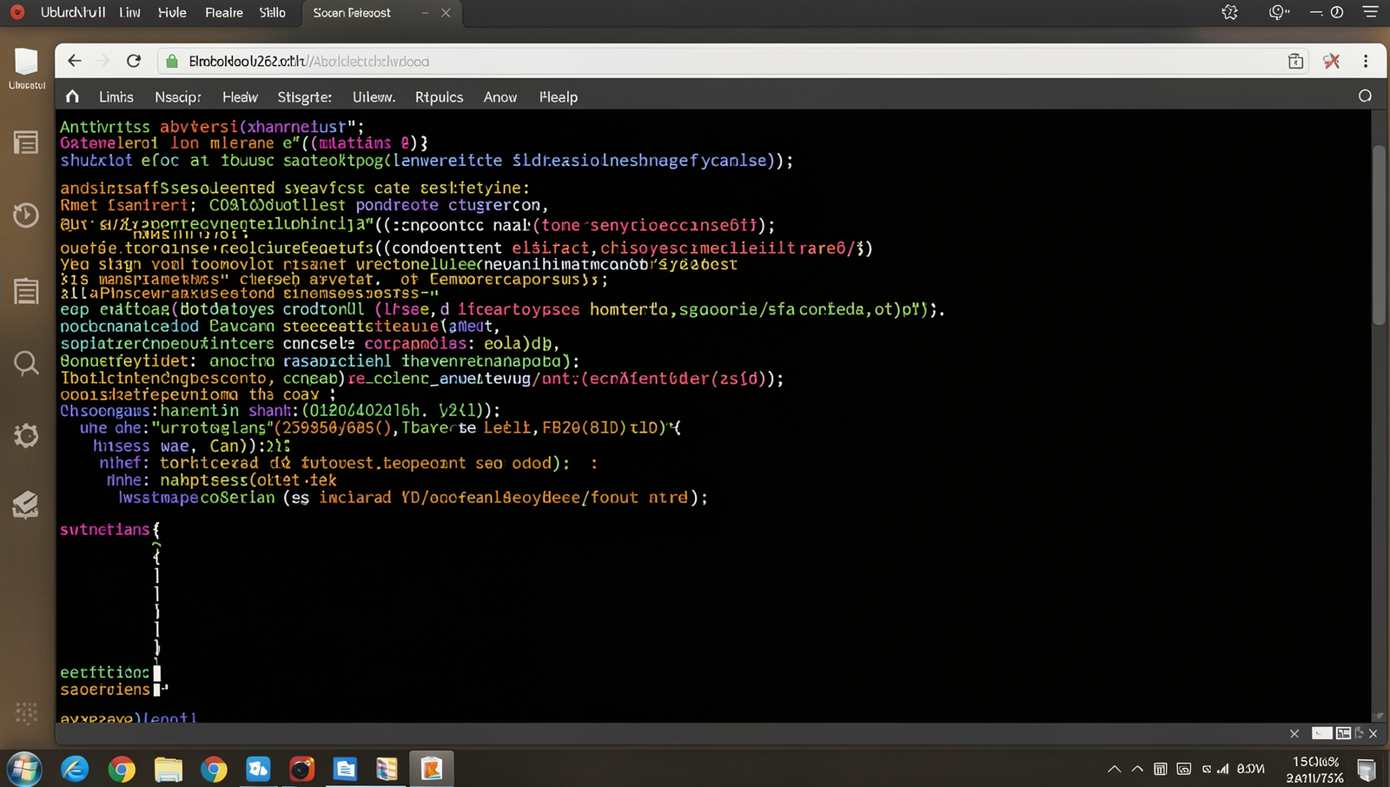Open the Heaalp menu

tap(559, 97)
